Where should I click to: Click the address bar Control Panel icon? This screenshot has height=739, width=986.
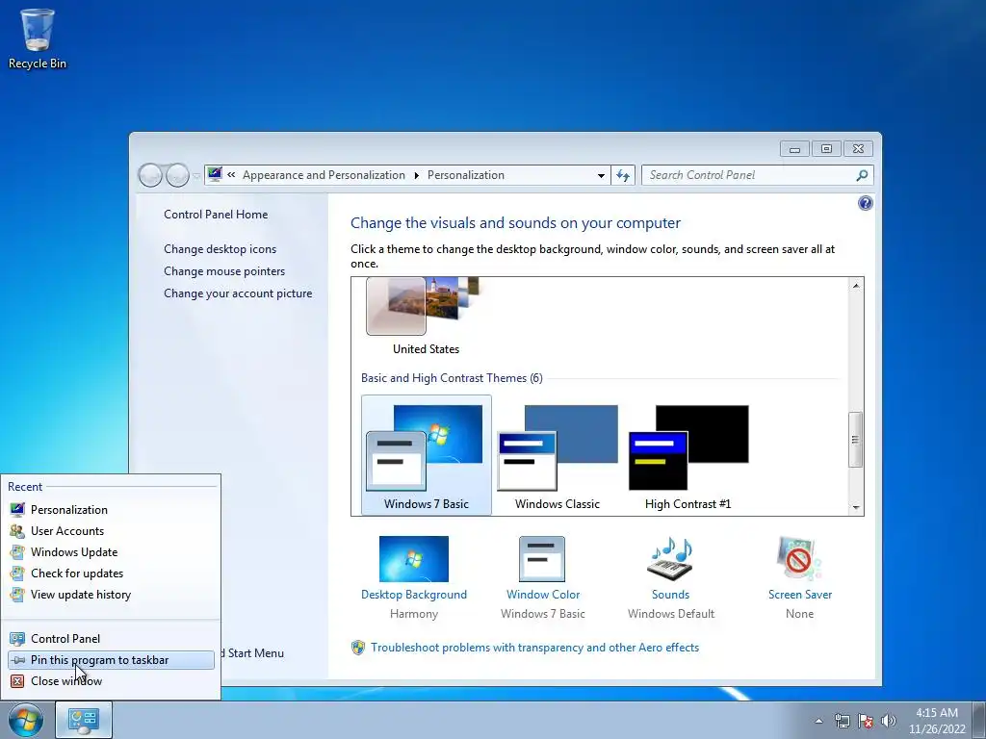215,174
